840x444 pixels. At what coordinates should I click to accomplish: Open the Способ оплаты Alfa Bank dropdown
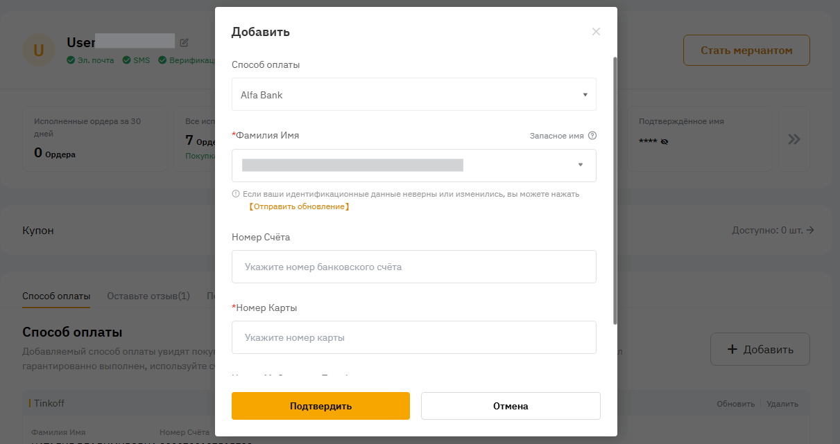(413, 95)
